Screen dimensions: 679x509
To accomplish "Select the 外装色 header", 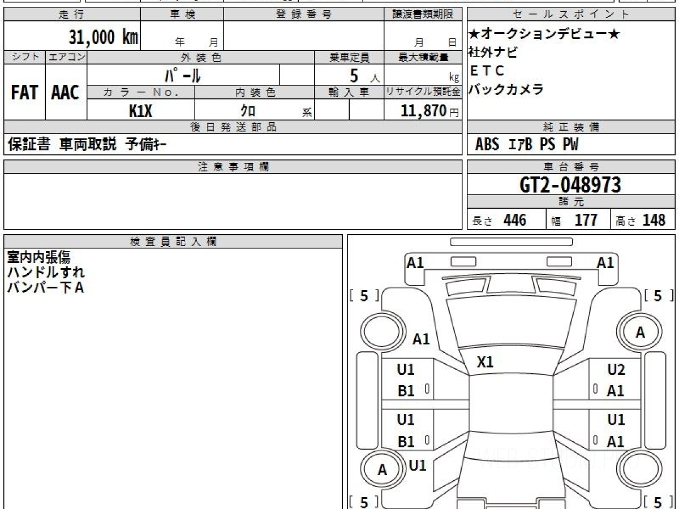I will click(x=201, y=57).
